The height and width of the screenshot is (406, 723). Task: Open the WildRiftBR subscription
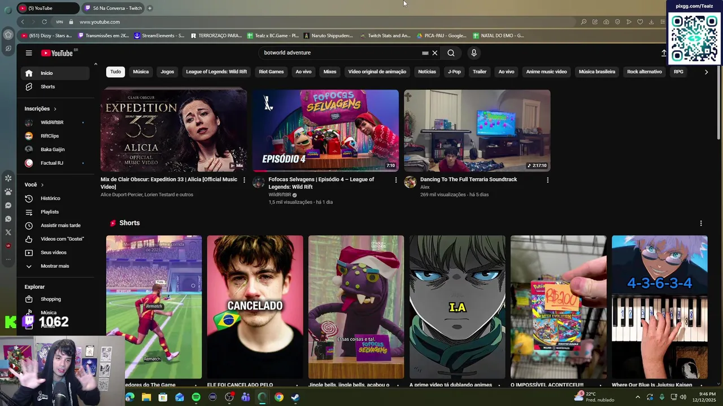click(x=55, y=122)
